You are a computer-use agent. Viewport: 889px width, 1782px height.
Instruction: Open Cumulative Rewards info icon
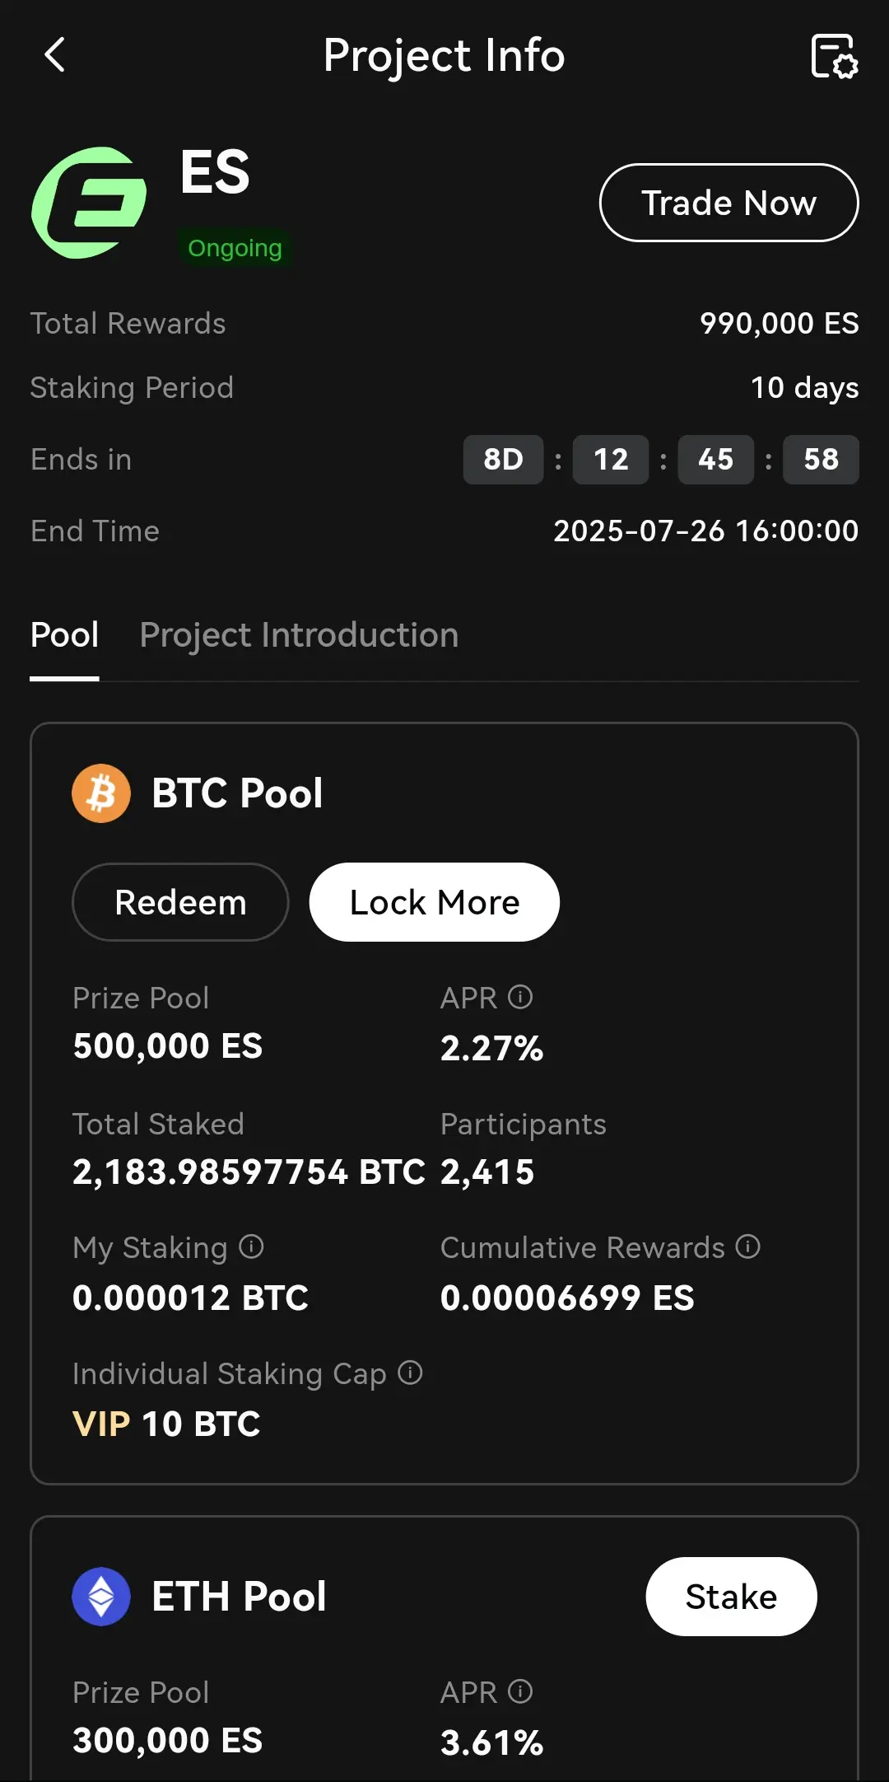point(747,1246)
